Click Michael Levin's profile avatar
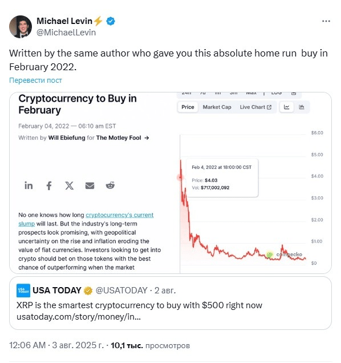341x363 pixels. tap(21, 27)
